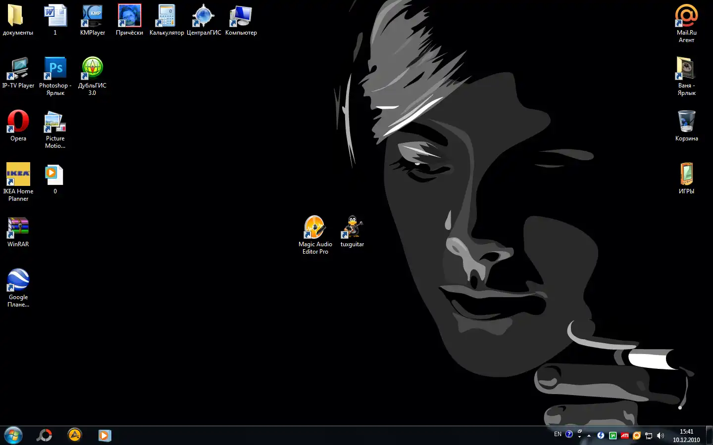Click the PhotoScape icon in the taskbar
The width and height of the screenshot is (713, 445).
pyautogui.click(x=45, y=435)
